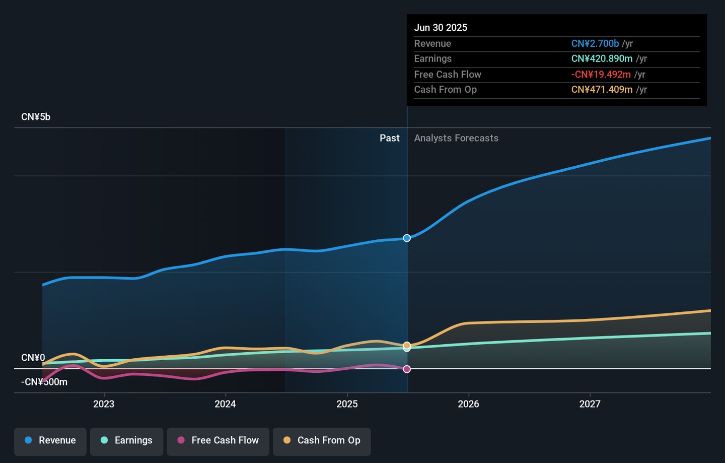Toggle Cash From Op legend item
Image resolution: width=725 pixels, height=463 pixels.
click(x=322, y=440)
